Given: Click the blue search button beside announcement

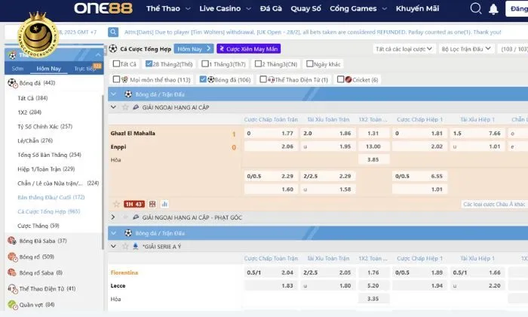Looking at the screenshot, I should pyautogui.click(x=113, y=32).
